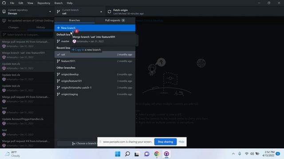
Task: Open Task View from taskbar
Action: pyautogui.click(x=137, y=154)
